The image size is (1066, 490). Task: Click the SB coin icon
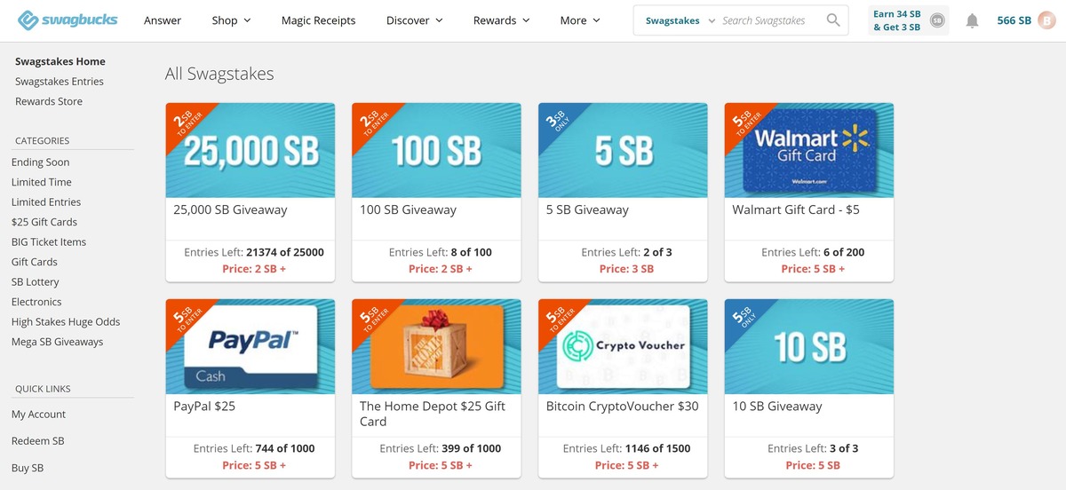[936, 20]
